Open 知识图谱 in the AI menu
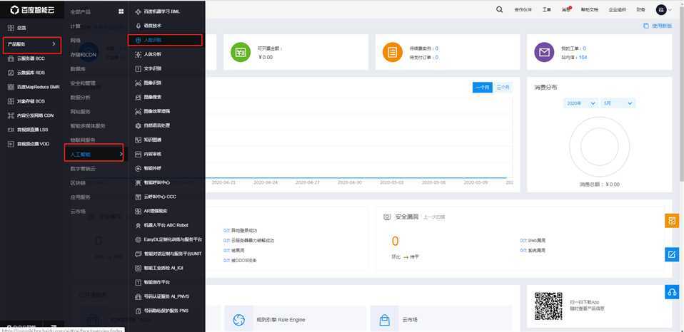Screen dimensions: 684x332 [149, 140]
